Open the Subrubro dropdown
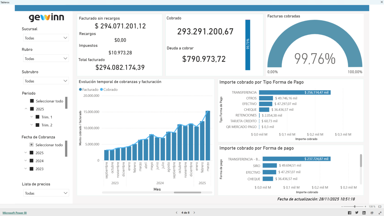This screenshot has height=216, width=384. [46, 81]
